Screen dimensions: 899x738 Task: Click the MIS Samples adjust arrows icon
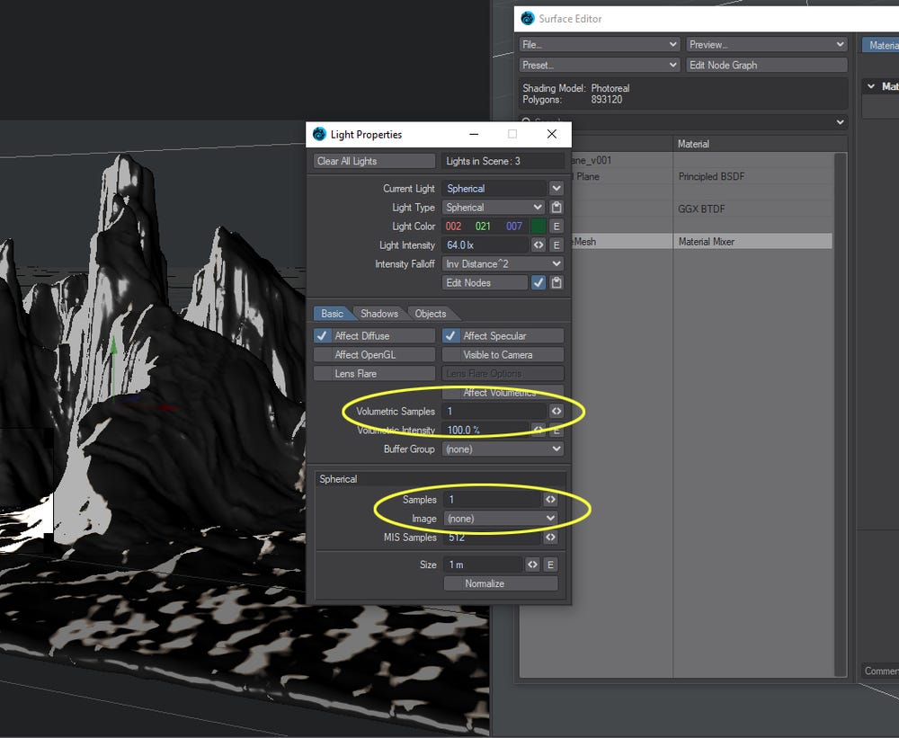[550, 538]
